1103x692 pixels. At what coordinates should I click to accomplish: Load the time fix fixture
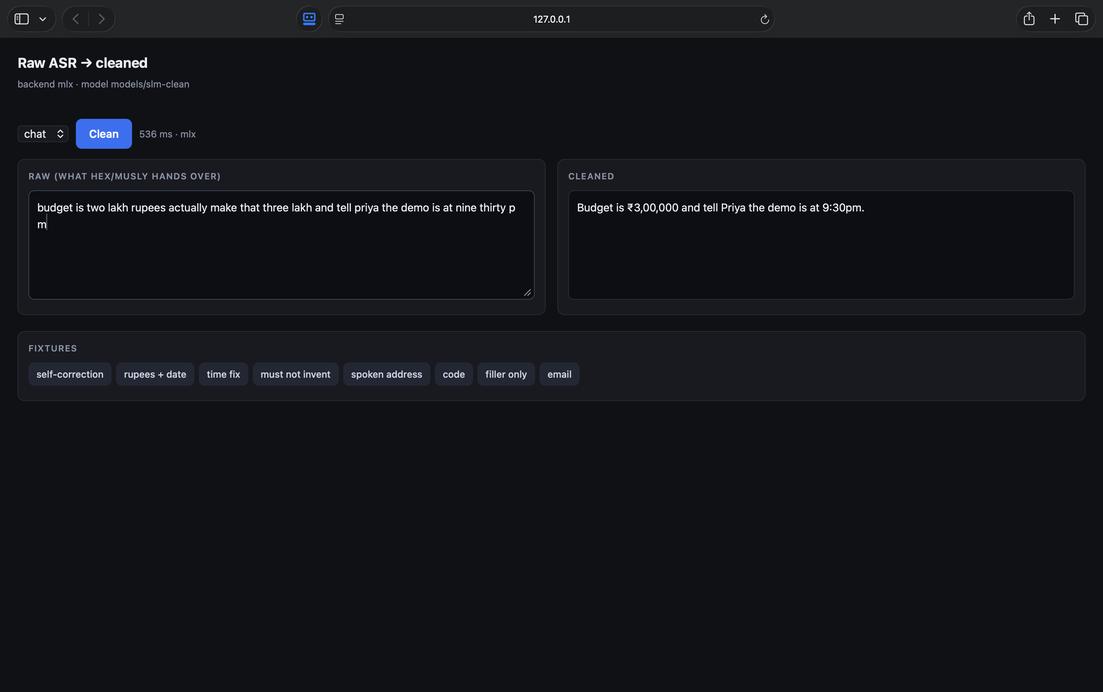[x=224, y=374]
